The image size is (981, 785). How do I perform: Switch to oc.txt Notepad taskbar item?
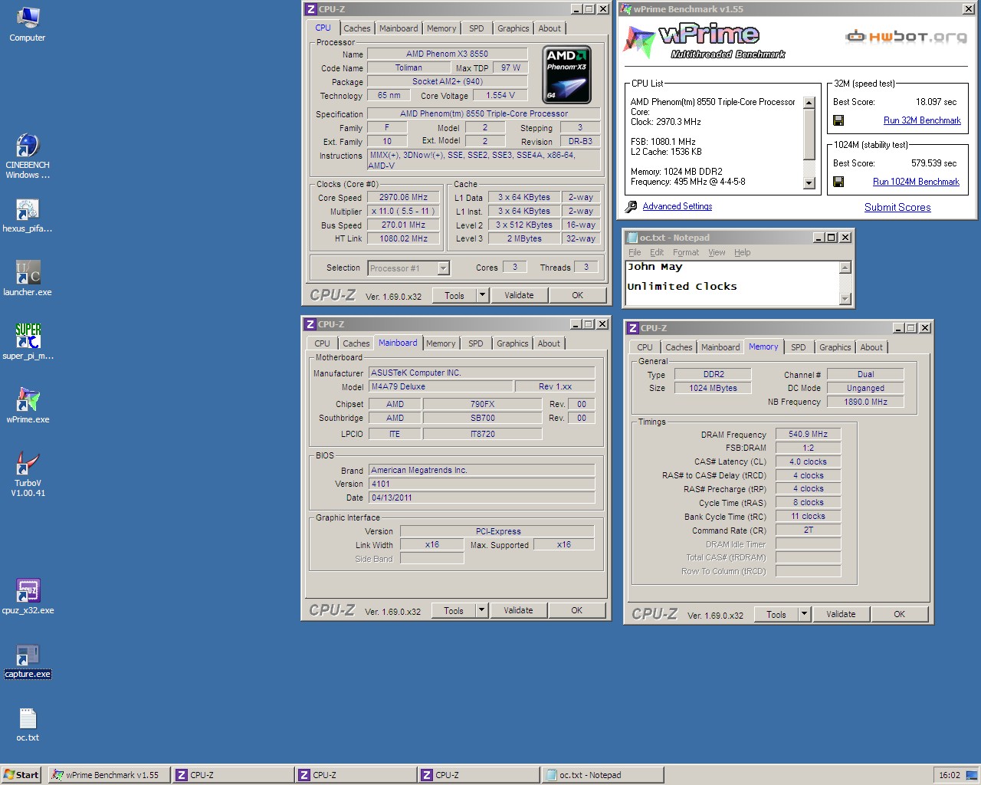click(602, 775)
